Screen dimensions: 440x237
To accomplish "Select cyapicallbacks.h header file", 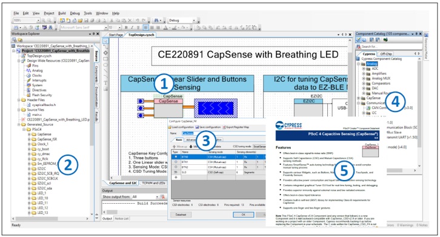I will 44,105.
